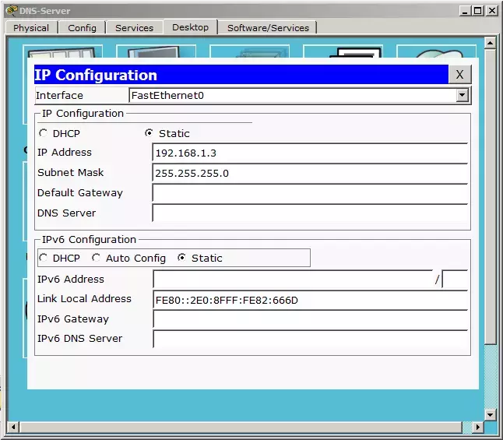503x440 pixels.
Task: Click the Link Local Address field
Action: [x=310, y=300]
